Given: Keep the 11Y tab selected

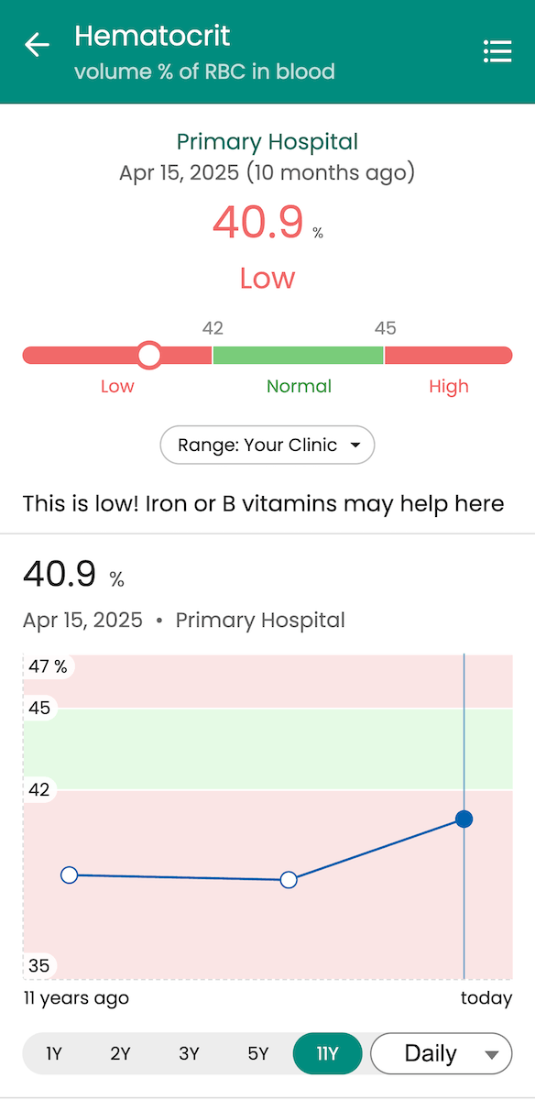Looking at the screenshot, I should pyautogui.click(x=327, y=1053).
